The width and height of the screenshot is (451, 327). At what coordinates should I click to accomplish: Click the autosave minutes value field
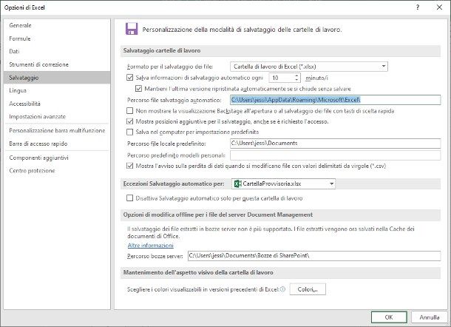coord(282,78)
